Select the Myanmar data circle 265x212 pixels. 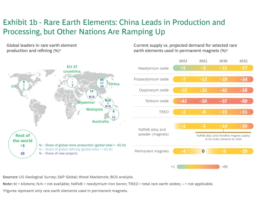[x=91, y=94]
